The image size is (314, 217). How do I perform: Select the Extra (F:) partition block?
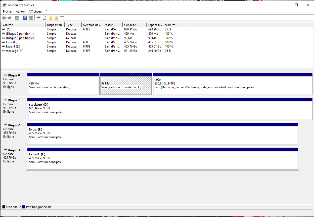[163, 134]
